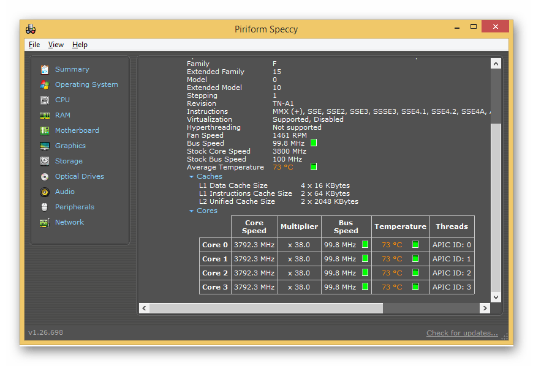Click the Multiplier column header
Screen dimensions: 533x366
[x=299, y=227]
